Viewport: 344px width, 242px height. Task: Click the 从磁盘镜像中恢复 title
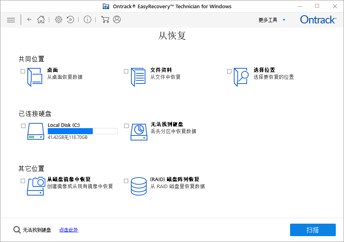pos(69,180)
